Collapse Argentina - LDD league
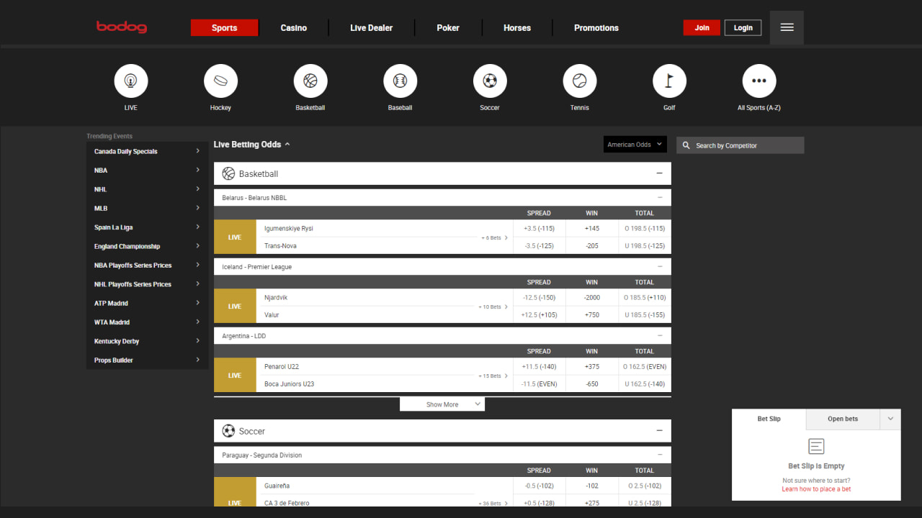Viewport: 922px width, 518px height. [659, 335]
